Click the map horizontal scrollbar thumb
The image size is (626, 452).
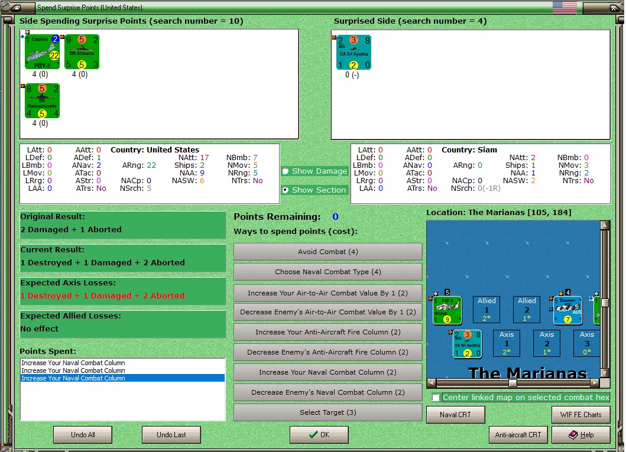point(513,383)
